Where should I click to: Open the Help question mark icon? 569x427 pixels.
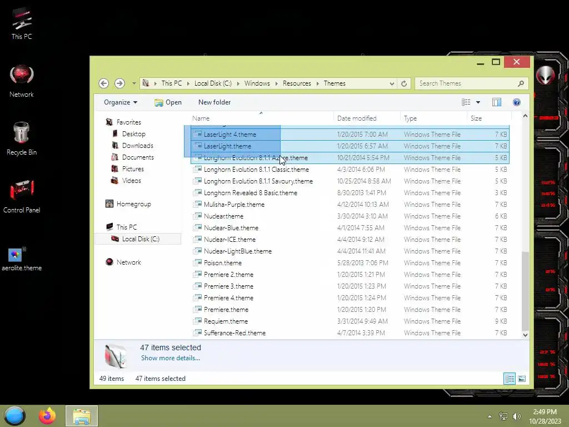point(517,102)
